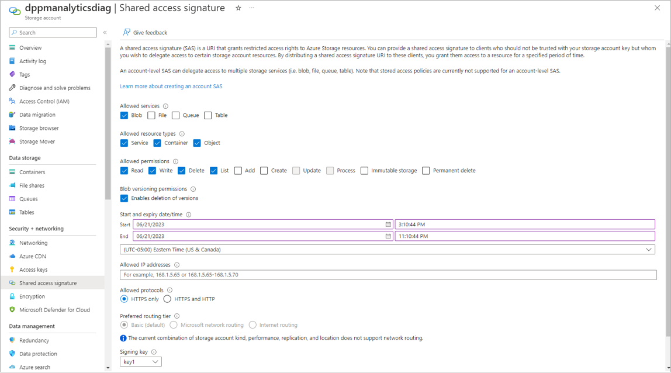Open Learn more about creating an account SAS

[171, 86]
